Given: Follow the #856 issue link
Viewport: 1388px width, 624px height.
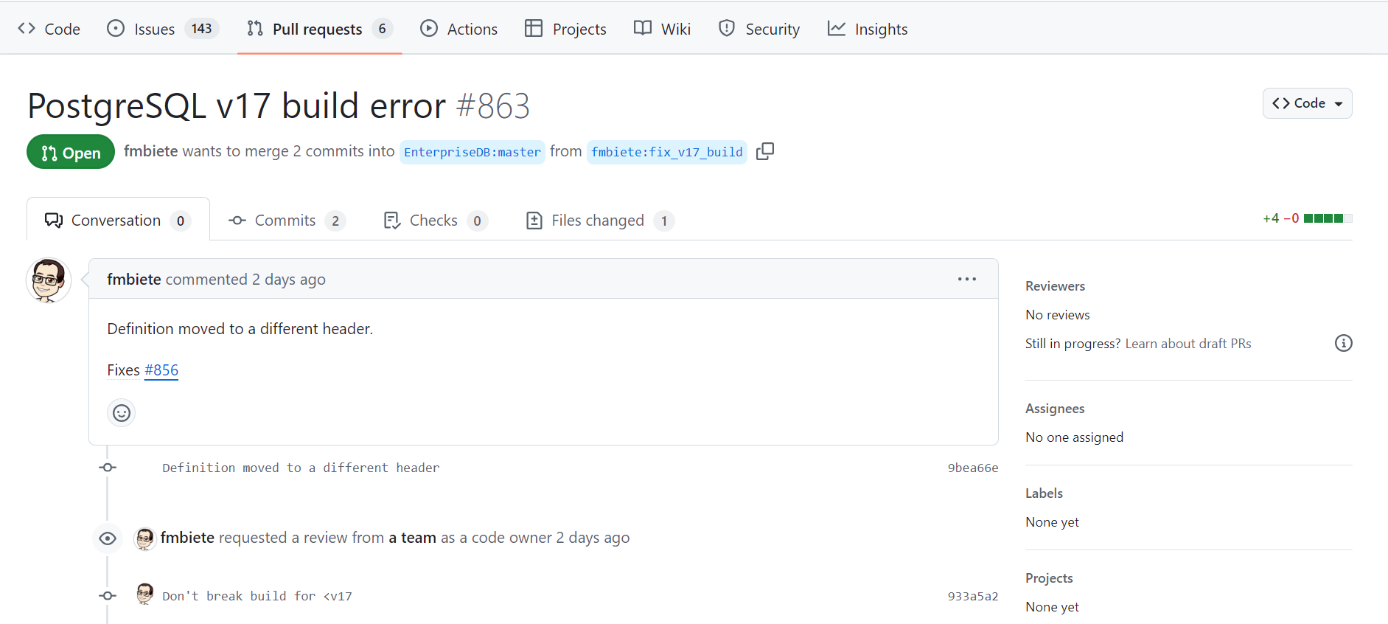Looking at the screenshot, I should click(x=161, y=370).
